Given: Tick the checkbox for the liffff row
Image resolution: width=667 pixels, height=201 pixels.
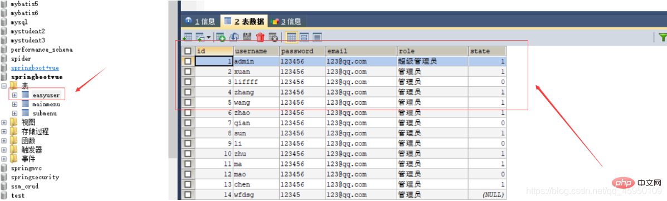Looking at the screenshot, I should 188,82.
